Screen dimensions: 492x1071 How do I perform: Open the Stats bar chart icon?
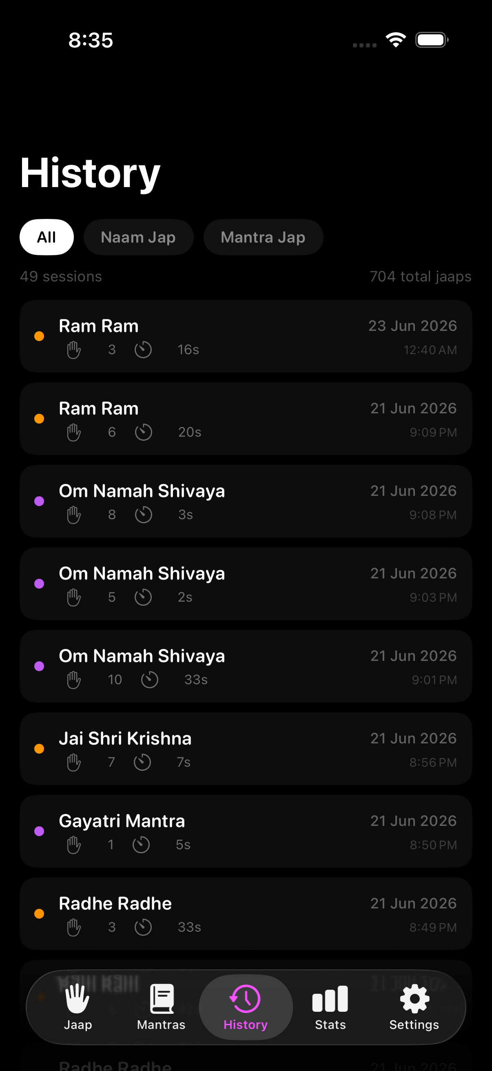pos(330,999)
